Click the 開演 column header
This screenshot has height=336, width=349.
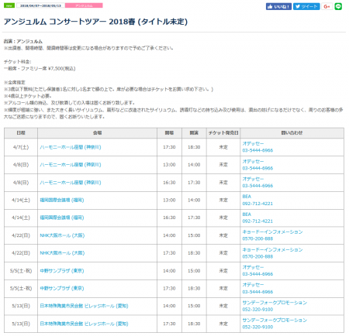tap(194, 133)
